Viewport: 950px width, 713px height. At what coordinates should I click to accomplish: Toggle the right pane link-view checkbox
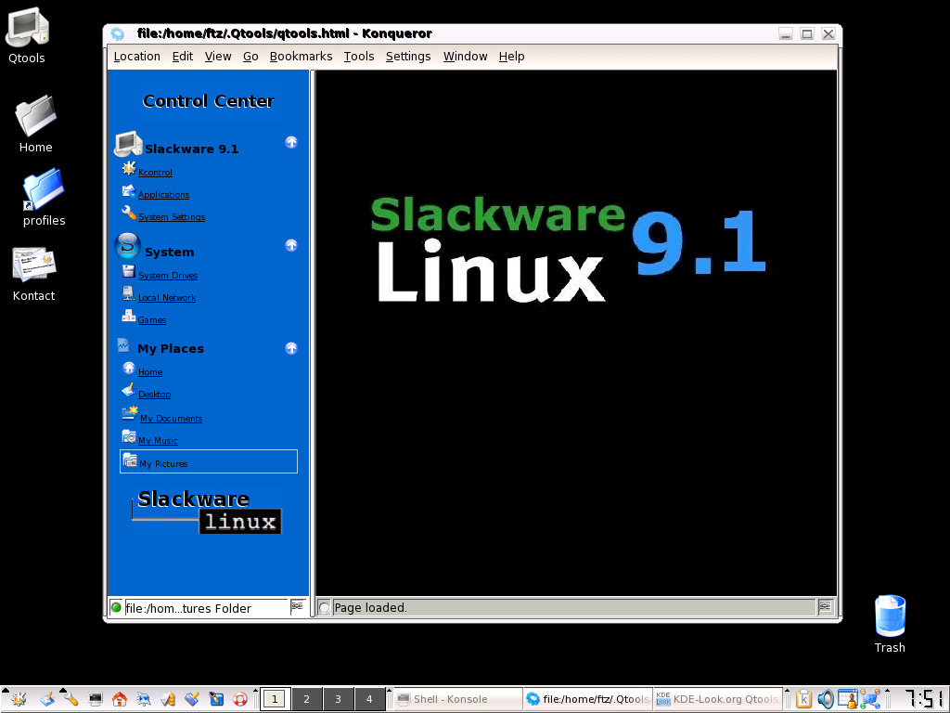[325, 607]
